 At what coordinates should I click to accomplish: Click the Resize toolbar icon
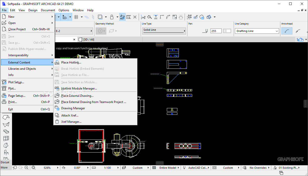[175, 17]
